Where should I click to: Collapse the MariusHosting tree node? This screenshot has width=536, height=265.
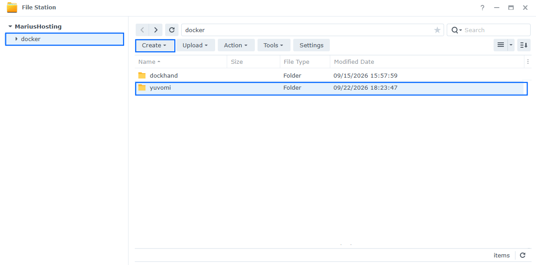10,27
